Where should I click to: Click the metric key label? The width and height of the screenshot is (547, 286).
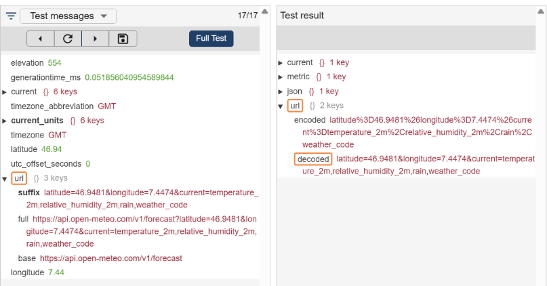(298, 77)
